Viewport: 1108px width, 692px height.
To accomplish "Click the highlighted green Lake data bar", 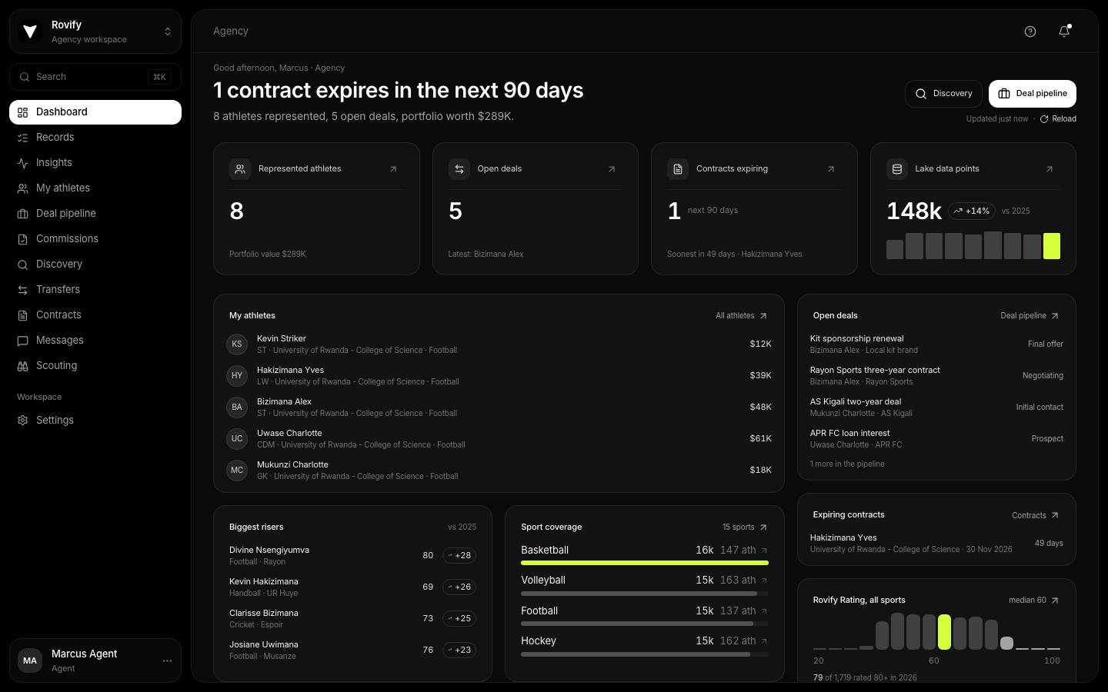I will [1052, 246].
